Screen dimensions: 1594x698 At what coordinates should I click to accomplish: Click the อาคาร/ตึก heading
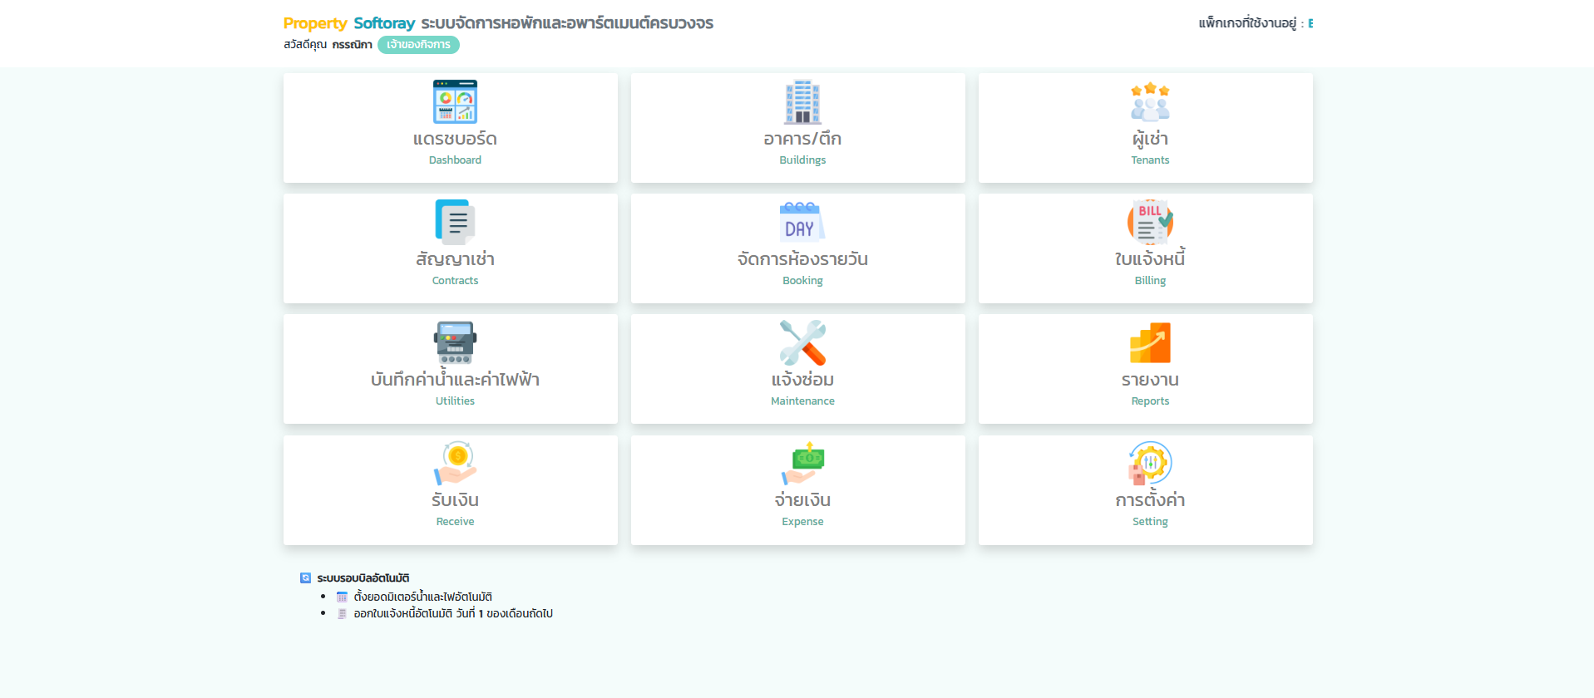[802, 139]
